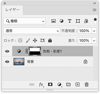Create new fill or adjustment layer
Image resolution: width=100 pixels, height=94 pixels.
pyautogui.click(x=60, y=85)
